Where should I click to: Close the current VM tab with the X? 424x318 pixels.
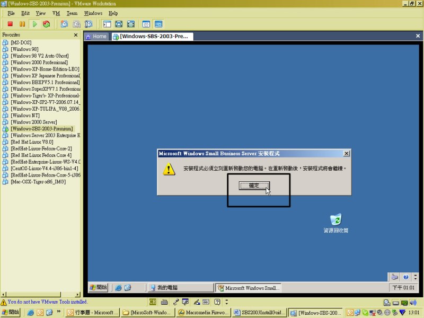418,36
